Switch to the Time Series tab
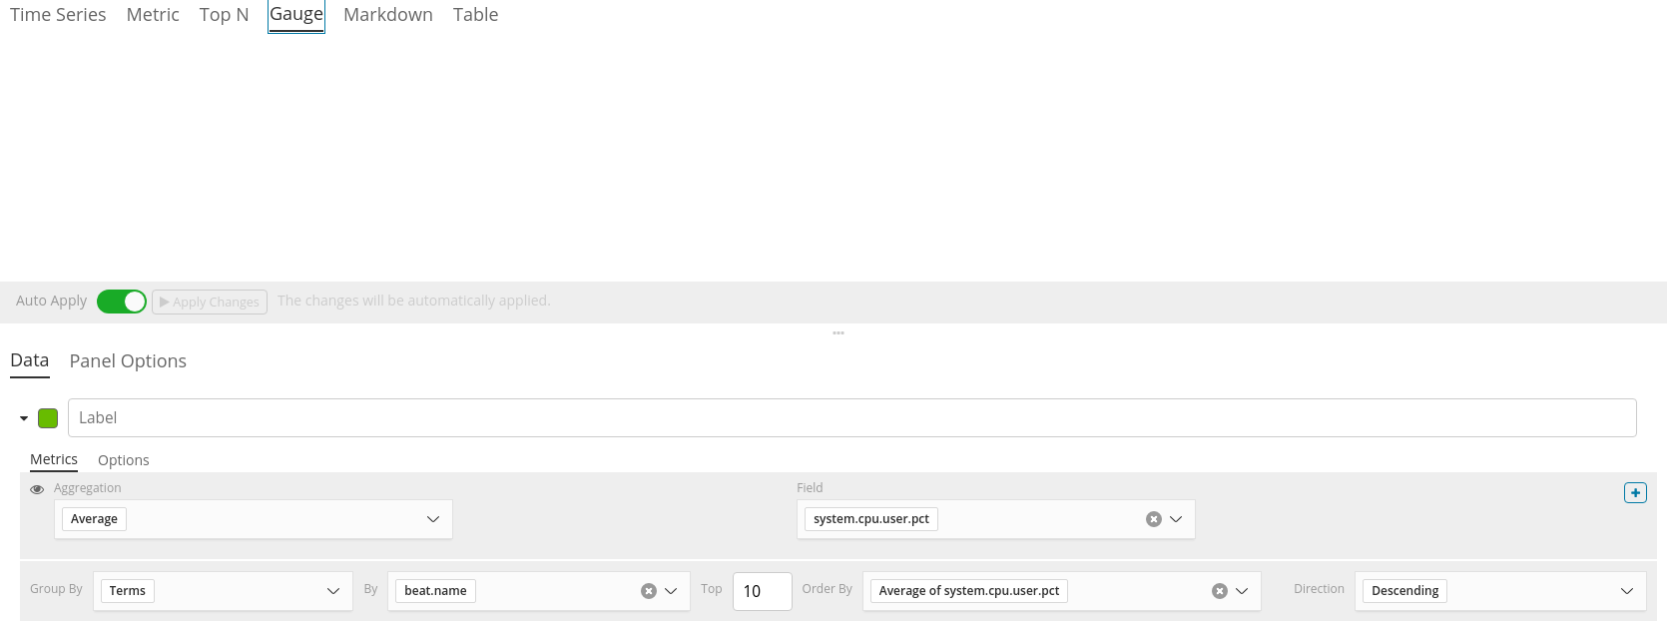Screen dimensions: 1667x624 58,15
